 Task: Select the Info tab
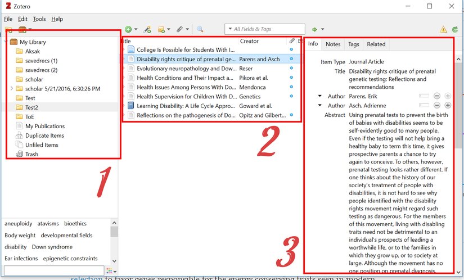(x=313, y=44)
